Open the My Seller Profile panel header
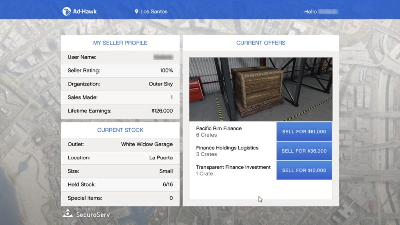Screen dimensions: 400x225 point(120,43)
